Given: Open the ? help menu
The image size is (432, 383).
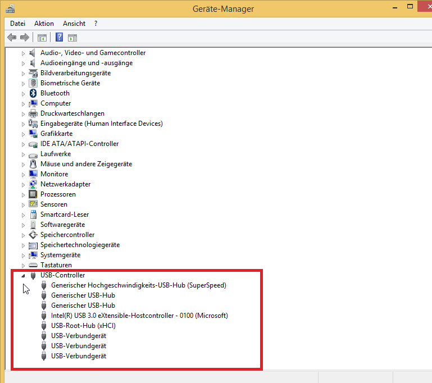Looking at the screenshot, I should (x=96, y=24).
